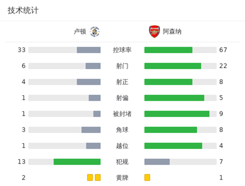The height and width of the screenshot is (186, 245).
Task: Click the 射门 stat label
Action: tap(122, 66)
